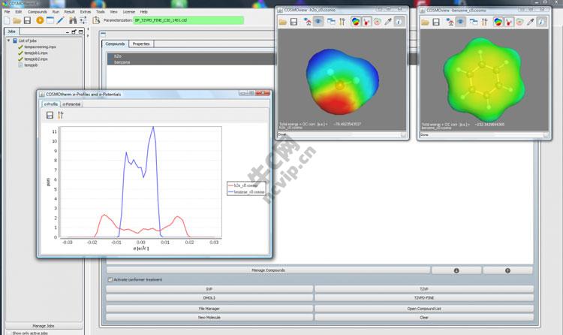Open the Tools menu
The height and width of the screenshot is (335, 563).
point(101,12)
